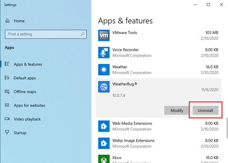Click the Weather sun icon
The height and width of the screenshot is (163, 228).
(104, 70)
